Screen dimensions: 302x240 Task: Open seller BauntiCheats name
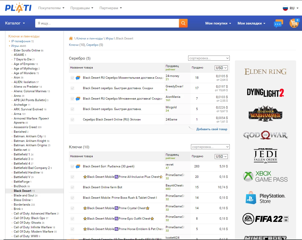tap(175, 185)
